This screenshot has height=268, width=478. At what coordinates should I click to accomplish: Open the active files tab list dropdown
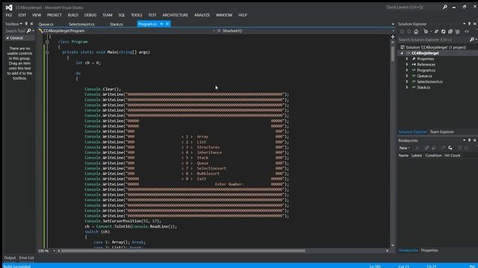[393, 24]
